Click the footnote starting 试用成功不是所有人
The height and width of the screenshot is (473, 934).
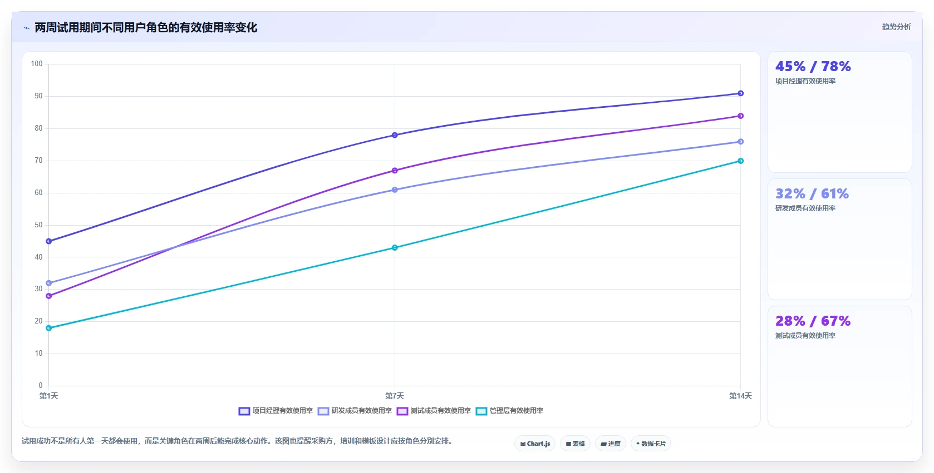click(238, 441)
